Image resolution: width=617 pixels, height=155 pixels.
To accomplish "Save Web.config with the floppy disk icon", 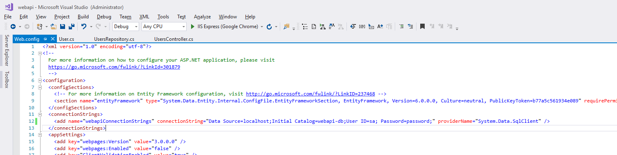I will [x=63, y=27].
